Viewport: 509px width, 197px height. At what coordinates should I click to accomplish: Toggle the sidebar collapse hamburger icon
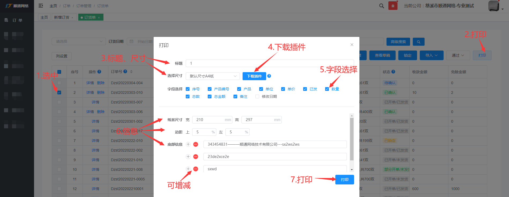tap(41, 6)
